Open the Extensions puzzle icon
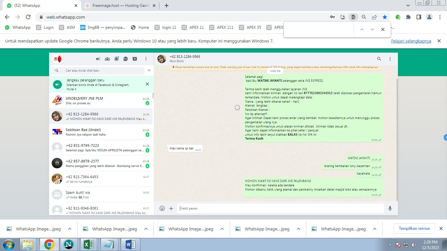The image size is (447, 251). [x=408, y=17]
